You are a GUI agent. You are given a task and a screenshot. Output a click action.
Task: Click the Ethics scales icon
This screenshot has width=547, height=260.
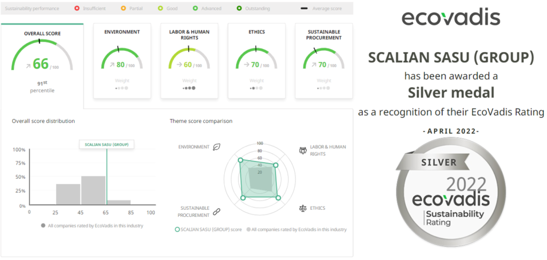coord(303,208)
